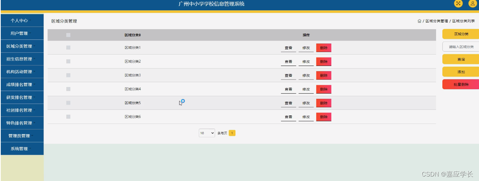The height and width of the screenshot is (181, 479).
Task: Click 删除 for 区域分类6
Action: [323, 117]
